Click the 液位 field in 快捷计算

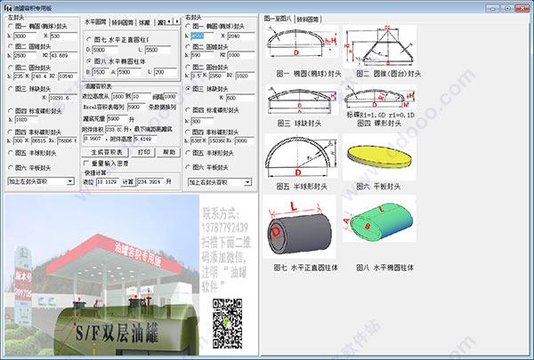pos(108,182)
